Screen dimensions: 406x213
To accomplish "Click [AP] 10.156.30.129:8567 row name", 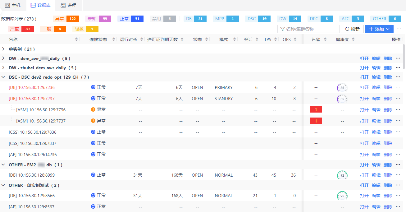I will [x=32, y=207].
